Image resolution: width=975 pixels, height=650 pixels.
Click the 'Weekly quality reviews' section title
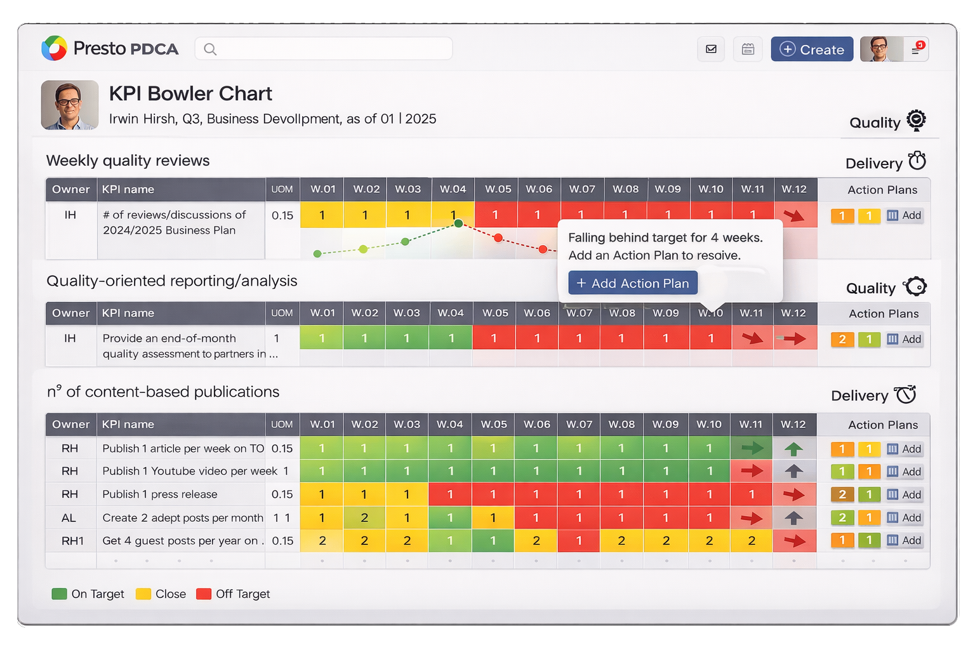point(128,161)
